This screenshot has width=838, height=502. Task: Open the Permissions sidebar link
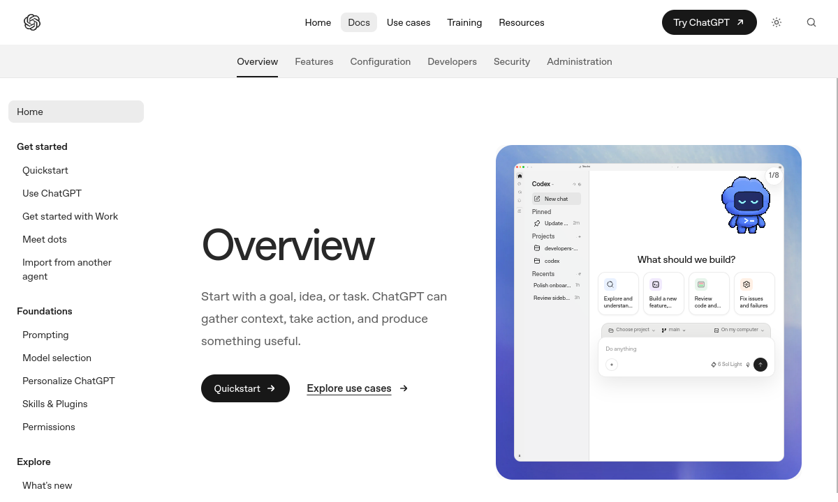pos(48,427)
